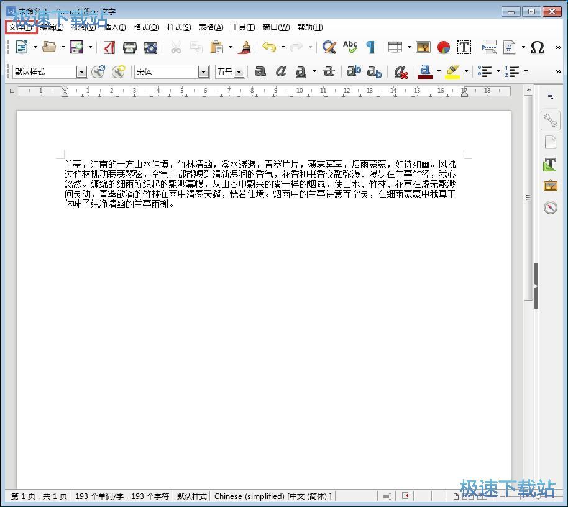
Task: Export the document directly as PDF
Action: coord(109,47)
